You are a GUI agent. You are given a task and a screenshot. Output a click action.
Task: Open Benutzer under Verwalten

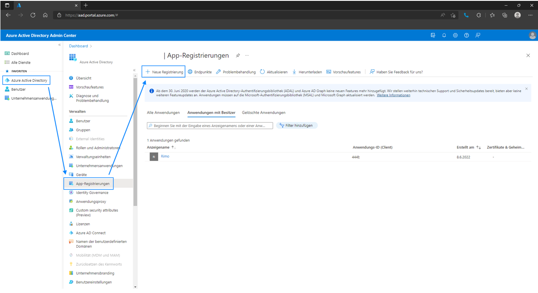[80, 121]
